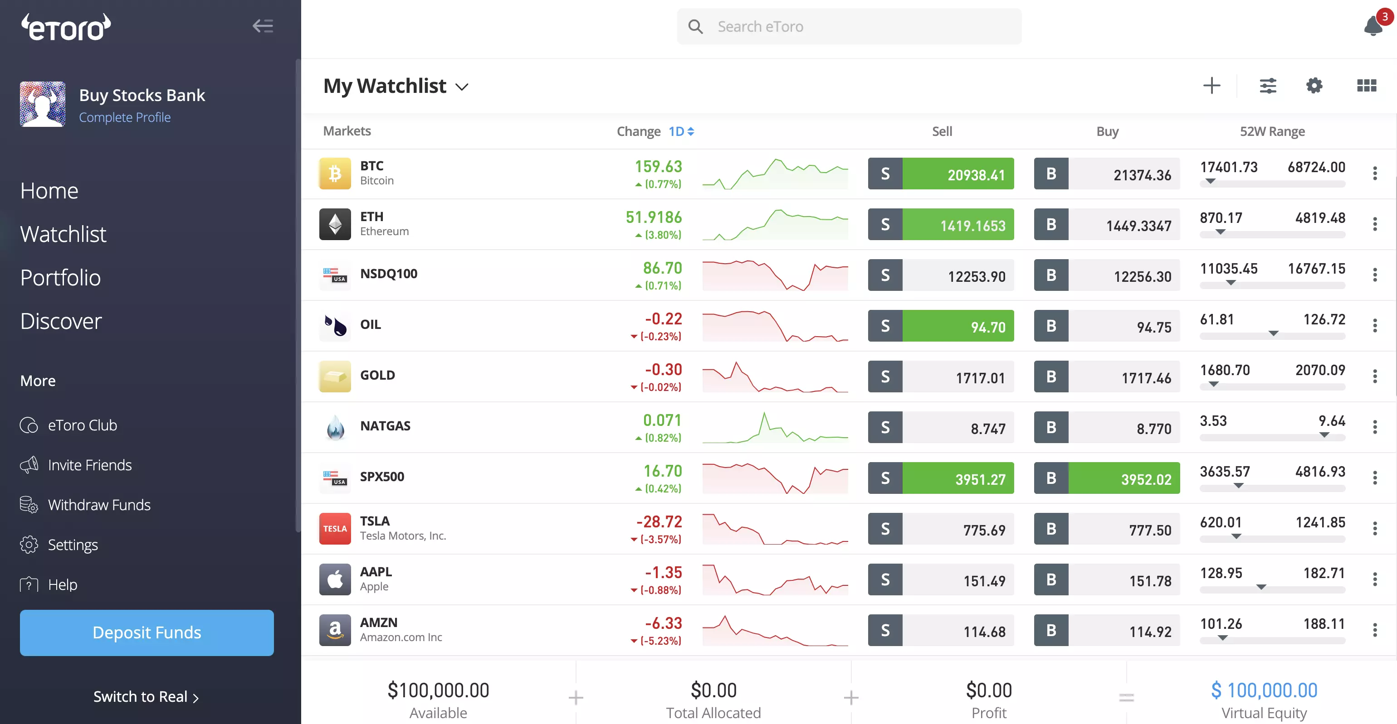Click the $100,000.00 Virtual Equity value
Screen dimensions: 1397x724
click(1264, 690)
